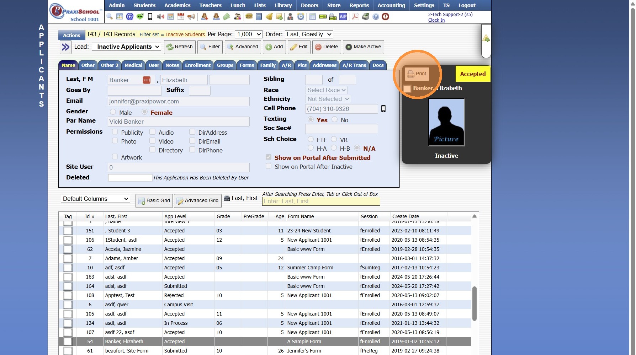The width and height of the screenshot is (636, 355).
Task: Click the Clock In link
Action: [x=436, y=20]
